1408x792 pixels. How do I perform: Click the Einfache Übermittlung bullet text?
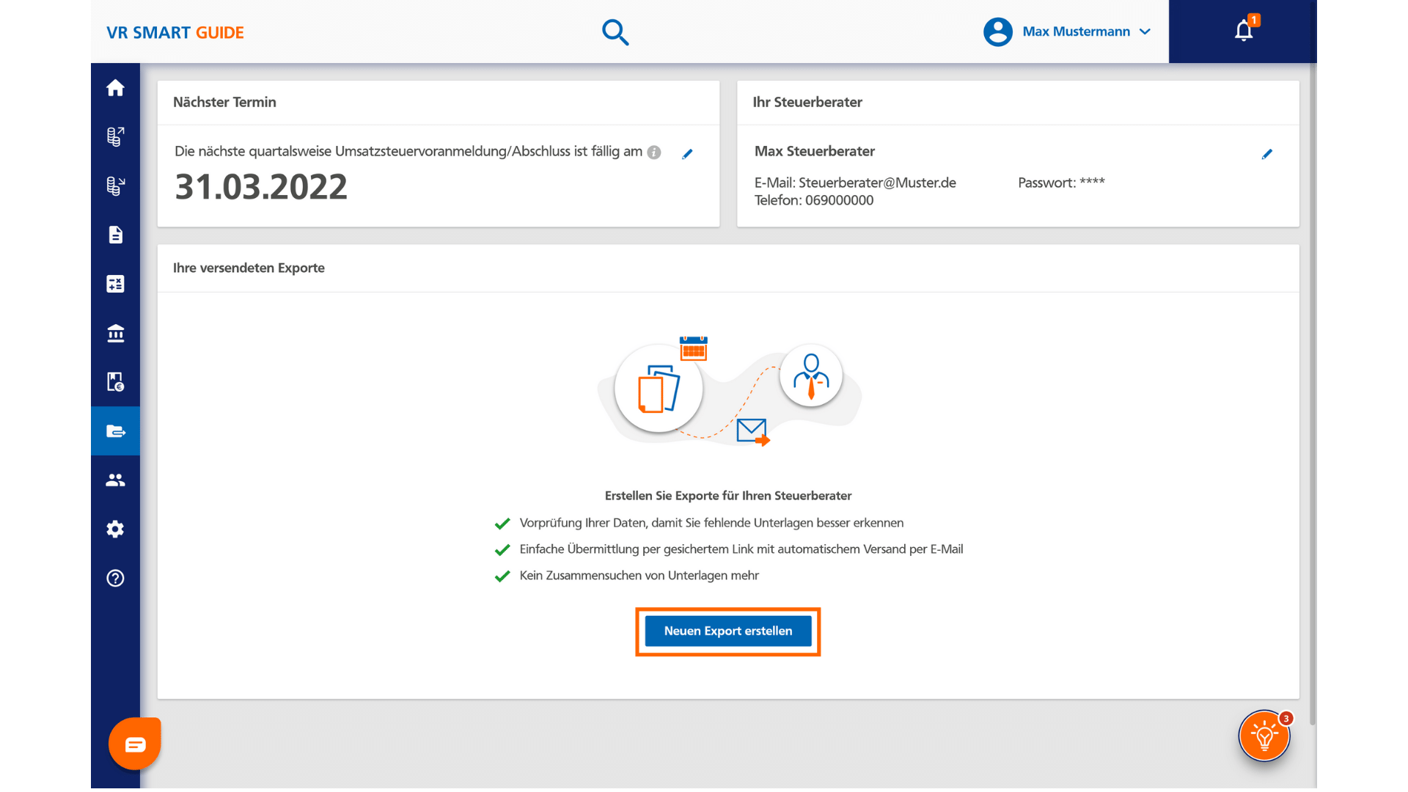(741, 549)
